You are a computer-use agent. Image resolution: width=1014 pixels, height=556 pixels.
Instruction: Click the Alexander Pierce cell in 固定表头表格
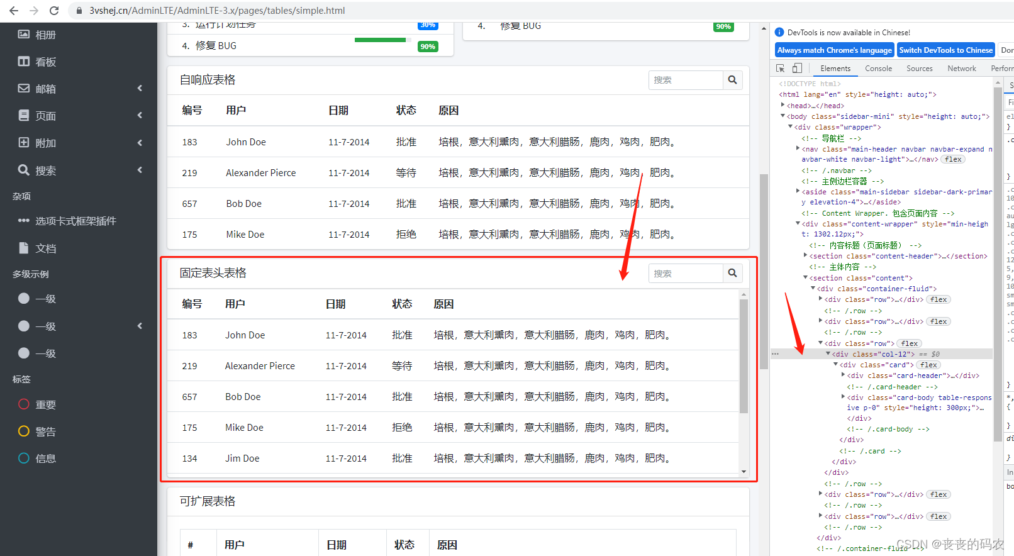pyautogui.click(x=260, y=366)
